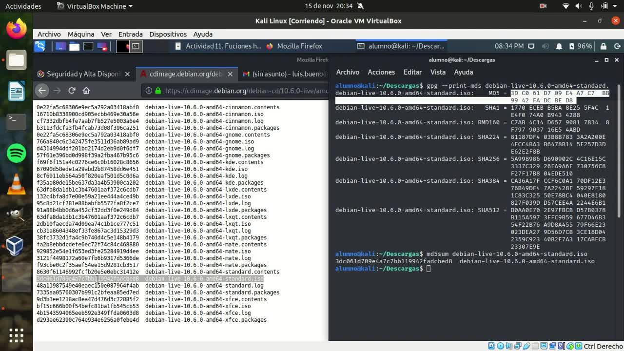Open the system status dropdown arrow
624x351 pixels.
pyautogui.click(x=616, y=6)
